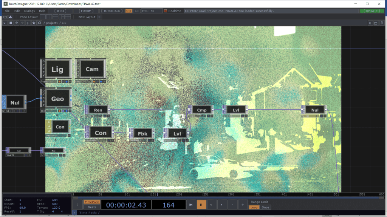The width and height of the screenshot is (387, 217).
Task: Click the bookmark star icon in path bar
Action: pyautogui.click(x=34, y=23)
